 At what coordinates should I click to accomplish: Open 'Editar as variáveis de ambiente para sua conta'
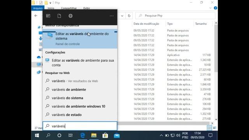point(80,63)
